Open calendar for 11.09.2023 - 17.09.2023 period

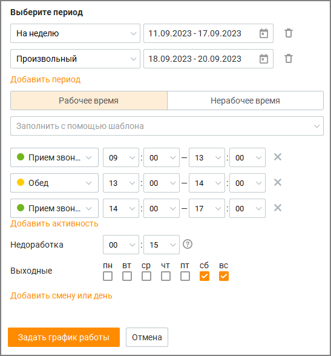pyautogui.click(x=264, y=33)
